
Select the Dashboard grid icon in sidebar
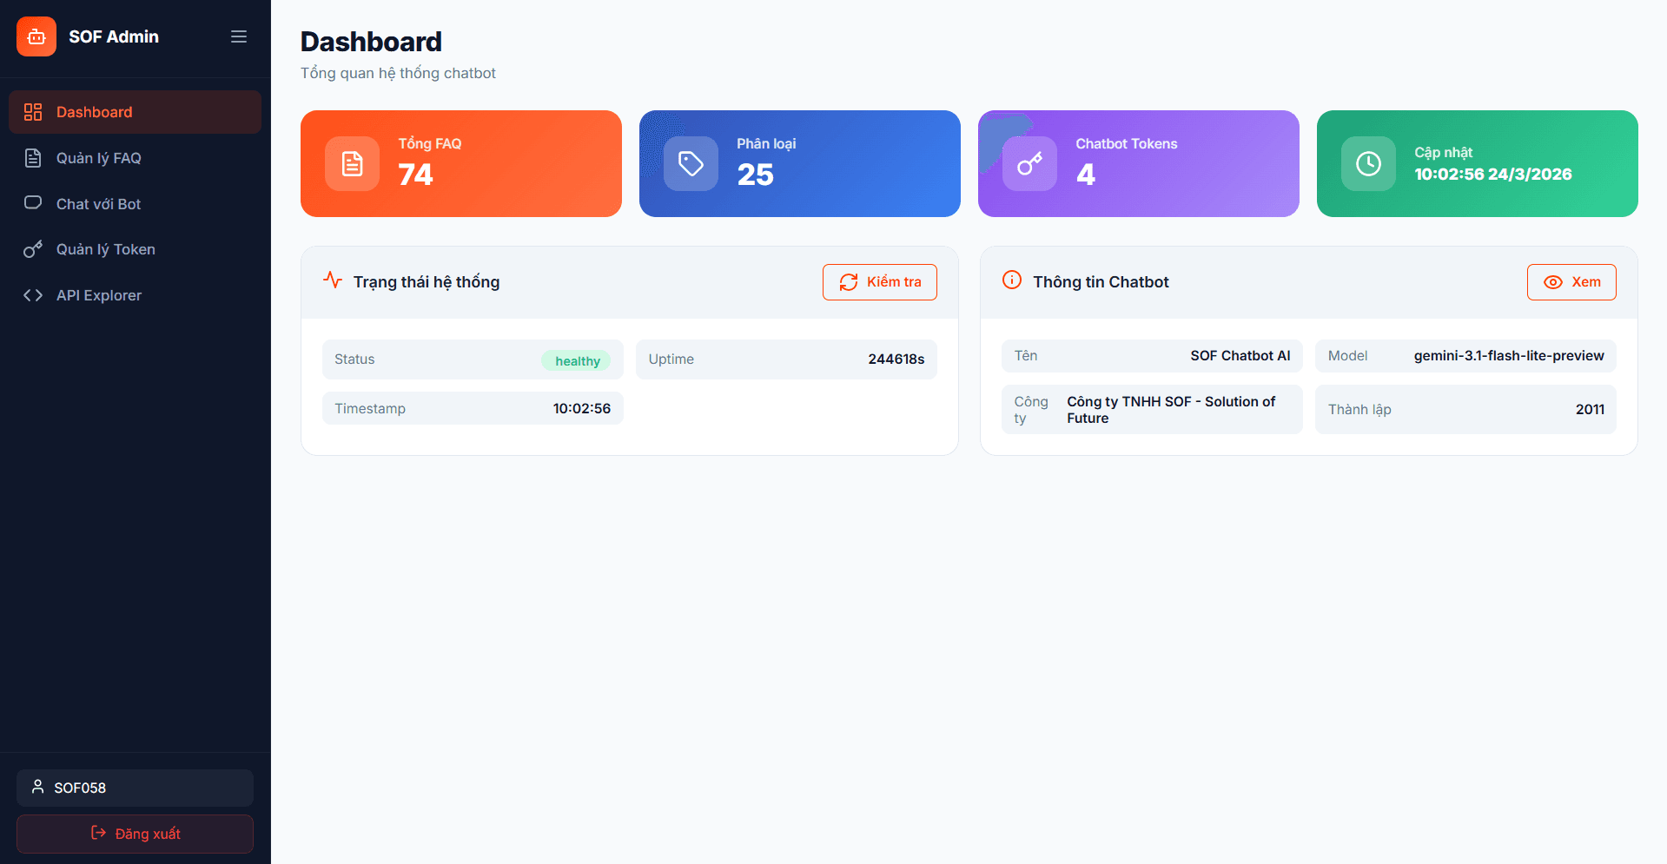point(33,111)
